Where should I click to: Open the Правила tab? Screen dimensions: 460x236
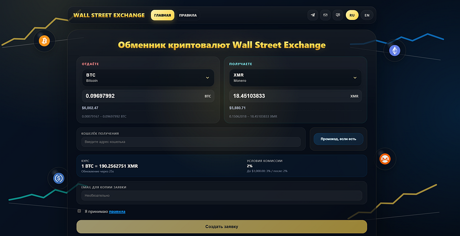pos(188,15)
